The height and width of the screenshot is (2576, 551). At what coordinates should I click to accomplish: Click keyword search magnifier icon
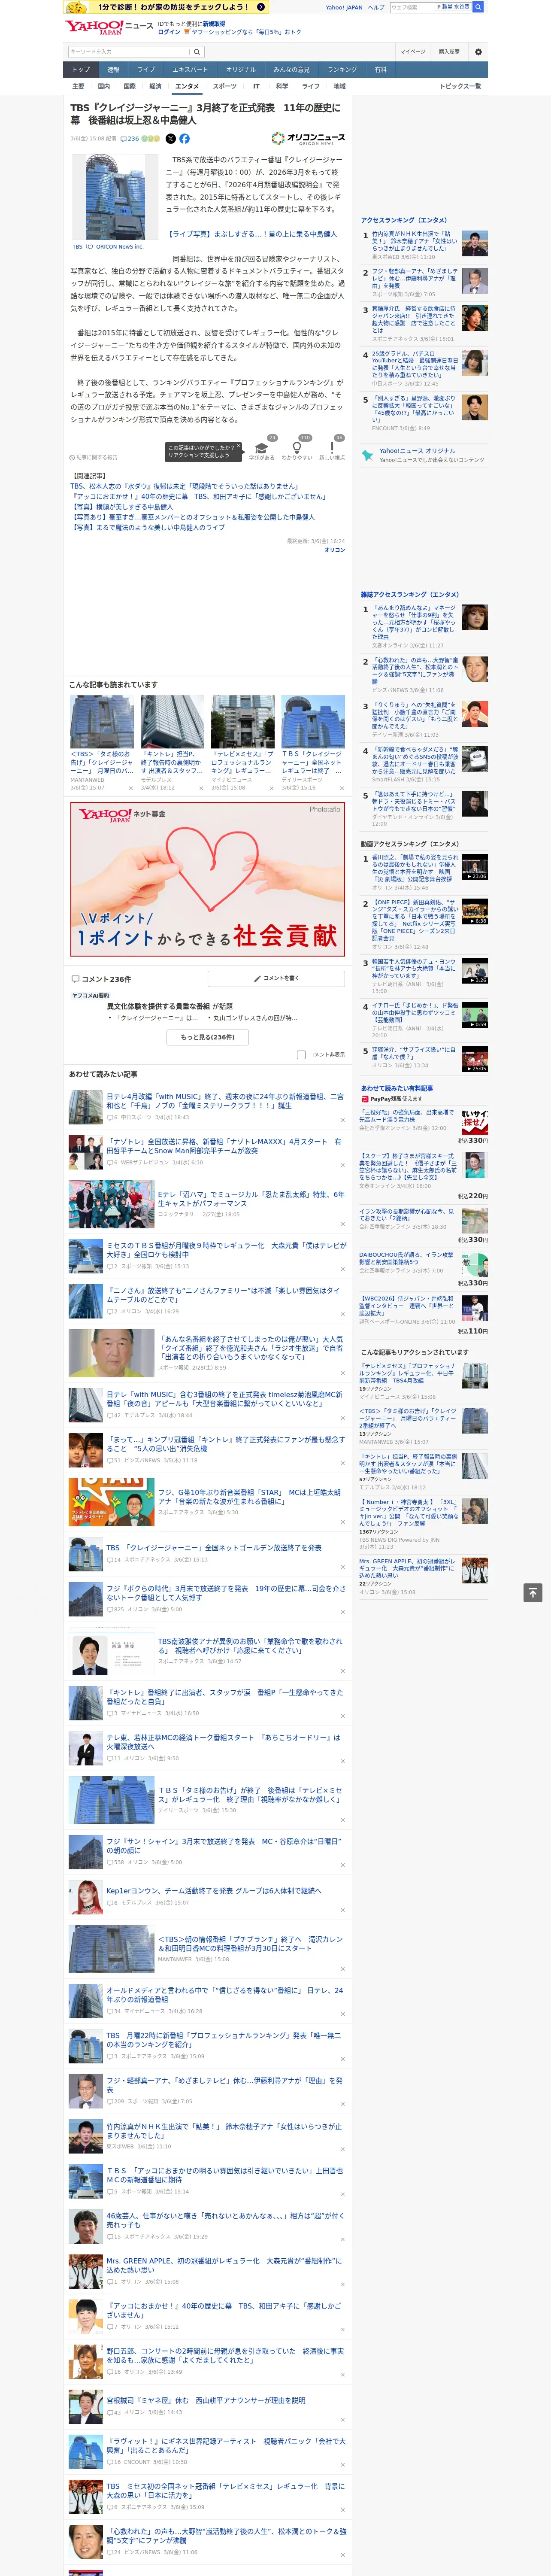197,52
